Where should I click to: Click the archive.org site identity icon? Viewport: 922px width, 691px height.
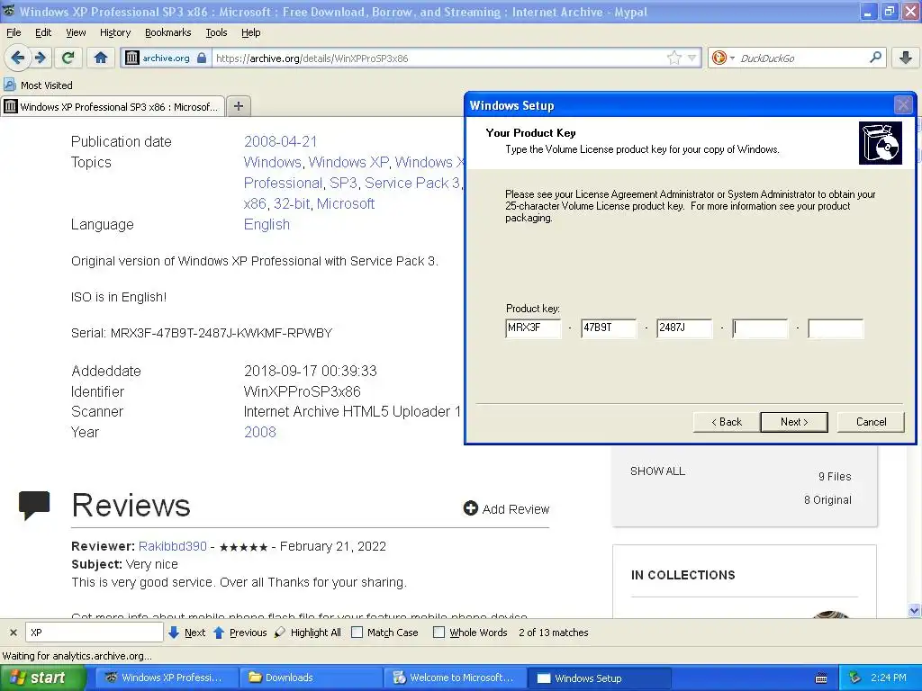click(x=132, y=58)
